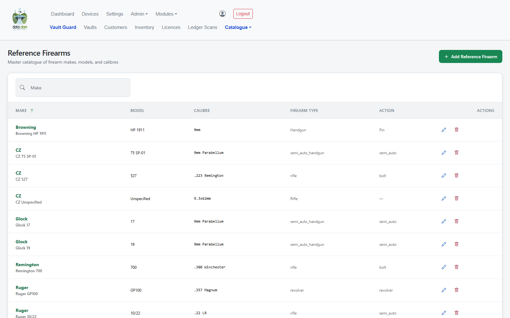Select the 'HP 1911' model cell
The height and width of the screenshot is (318, 510).
[x=137, y=130]
